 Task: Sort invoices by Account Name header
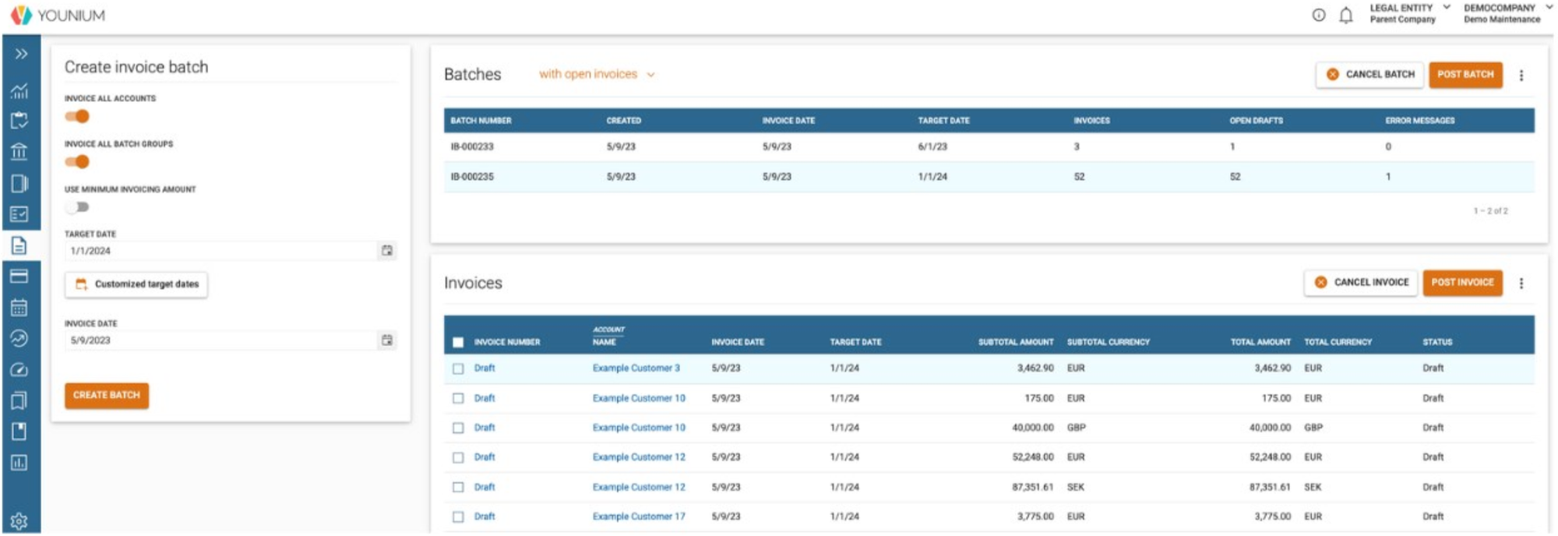tap(608, 336)
